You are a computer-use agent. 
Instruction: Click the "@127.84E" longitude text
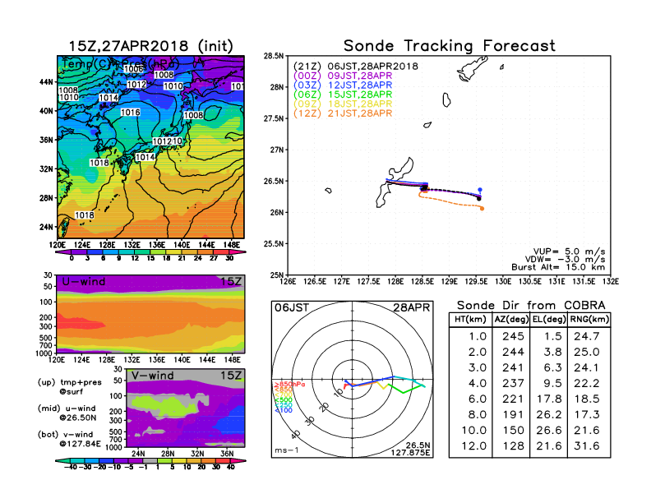(x=80, y=444)
